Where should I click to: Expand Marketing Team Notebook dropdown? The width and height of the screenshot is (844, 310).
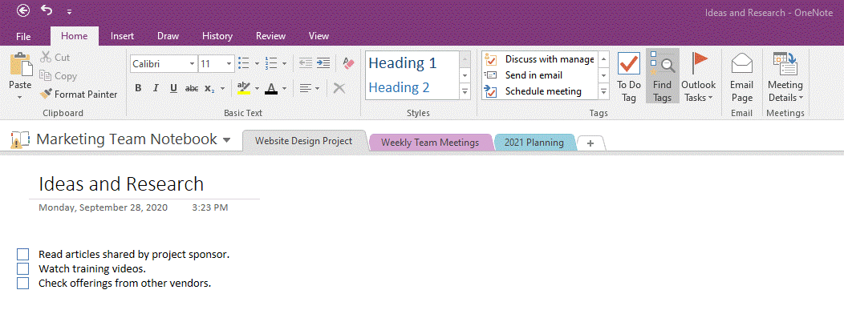tap(226, 140)
